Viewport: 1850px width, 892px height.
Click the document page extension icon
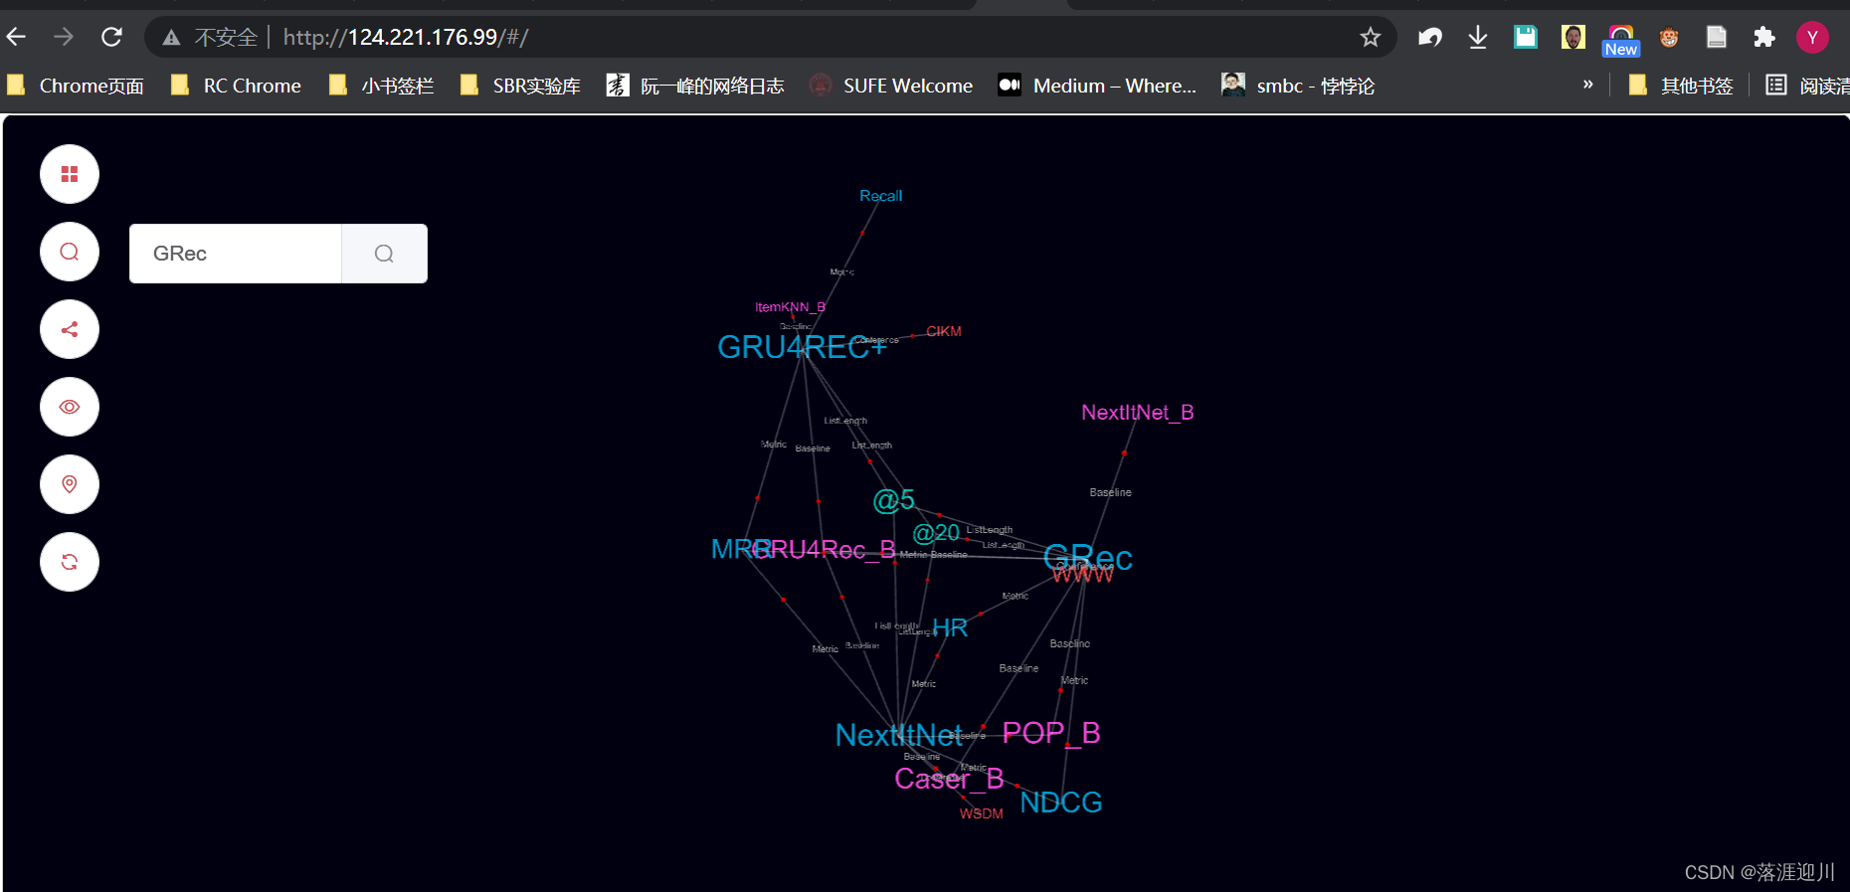point(1717,38)
